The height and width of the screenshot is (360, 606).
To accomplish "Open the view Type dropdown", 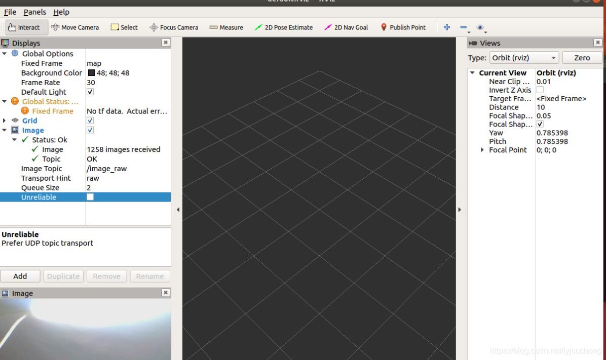I will coord(524,58).
